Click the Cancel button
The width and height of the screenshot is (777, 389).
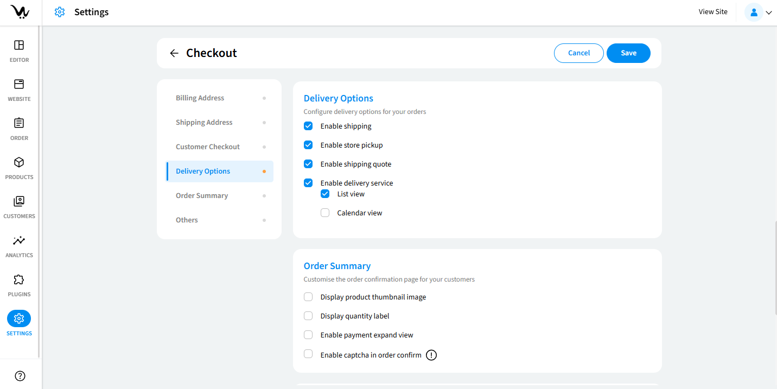point(578,53)
